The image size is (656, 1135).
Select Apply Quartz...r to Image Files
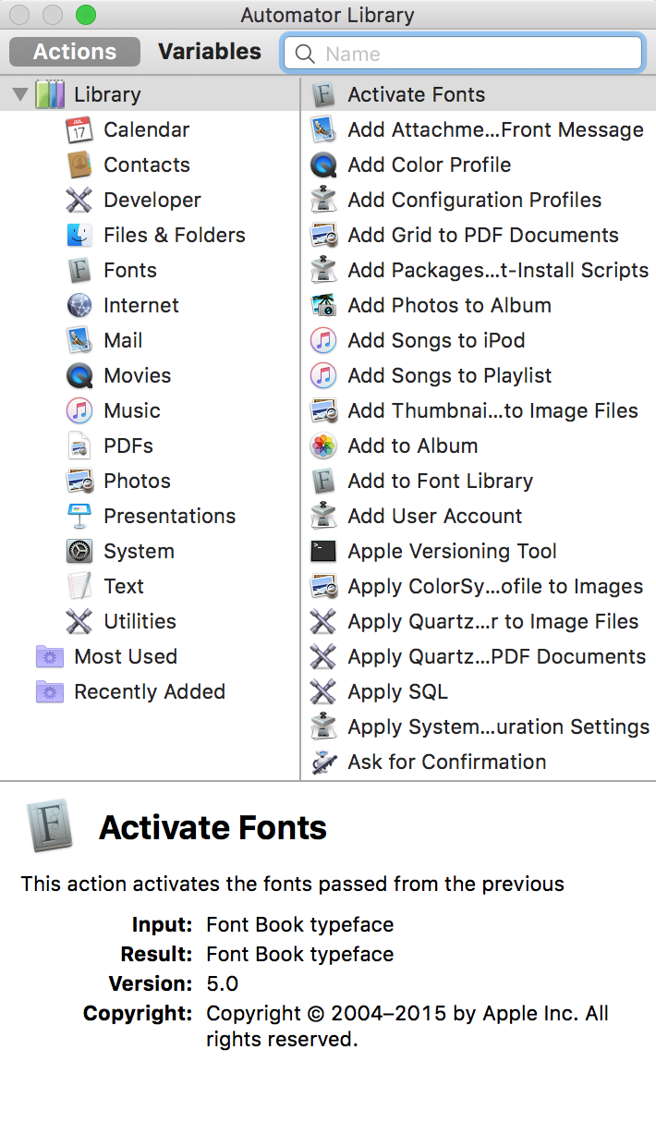pyautogui.click(x=479, y=621)
